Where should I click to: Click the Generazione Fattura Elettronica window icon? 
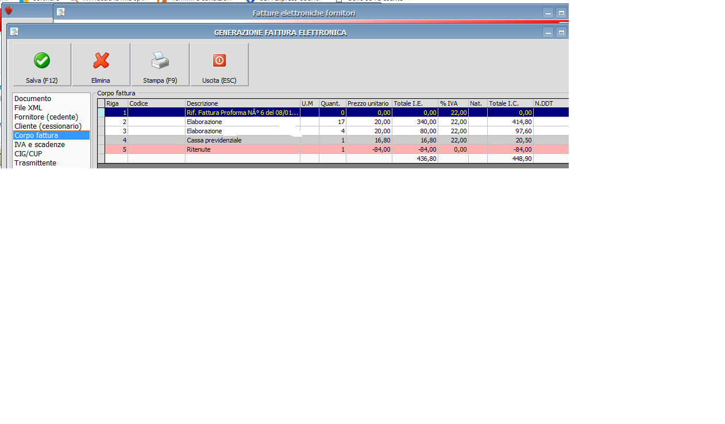14,32
